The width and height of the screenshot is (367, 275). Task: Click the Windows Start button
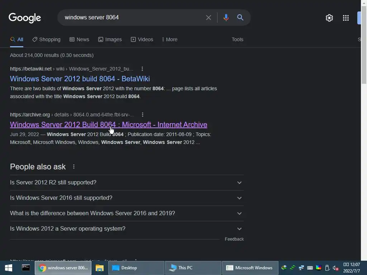coord(9,268)
